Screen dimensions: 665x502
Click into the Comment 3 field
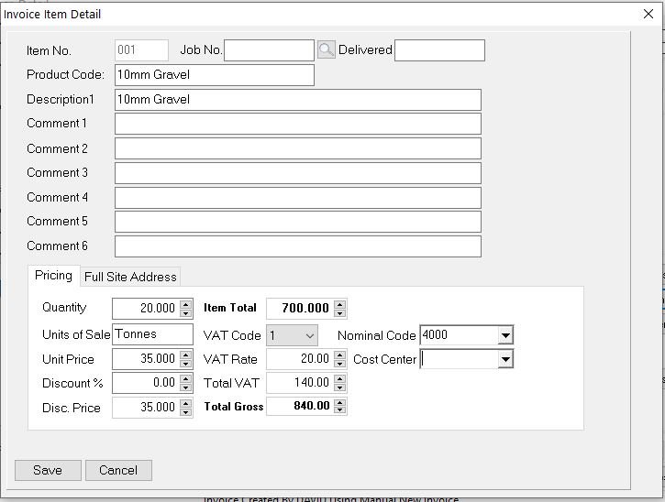point(298,173)
